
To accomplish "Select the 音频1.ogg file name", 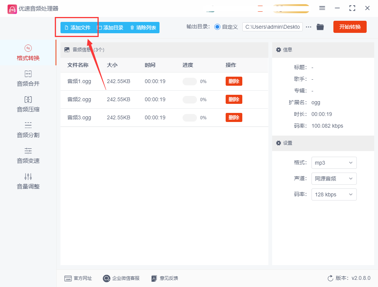I will point(79,82).
